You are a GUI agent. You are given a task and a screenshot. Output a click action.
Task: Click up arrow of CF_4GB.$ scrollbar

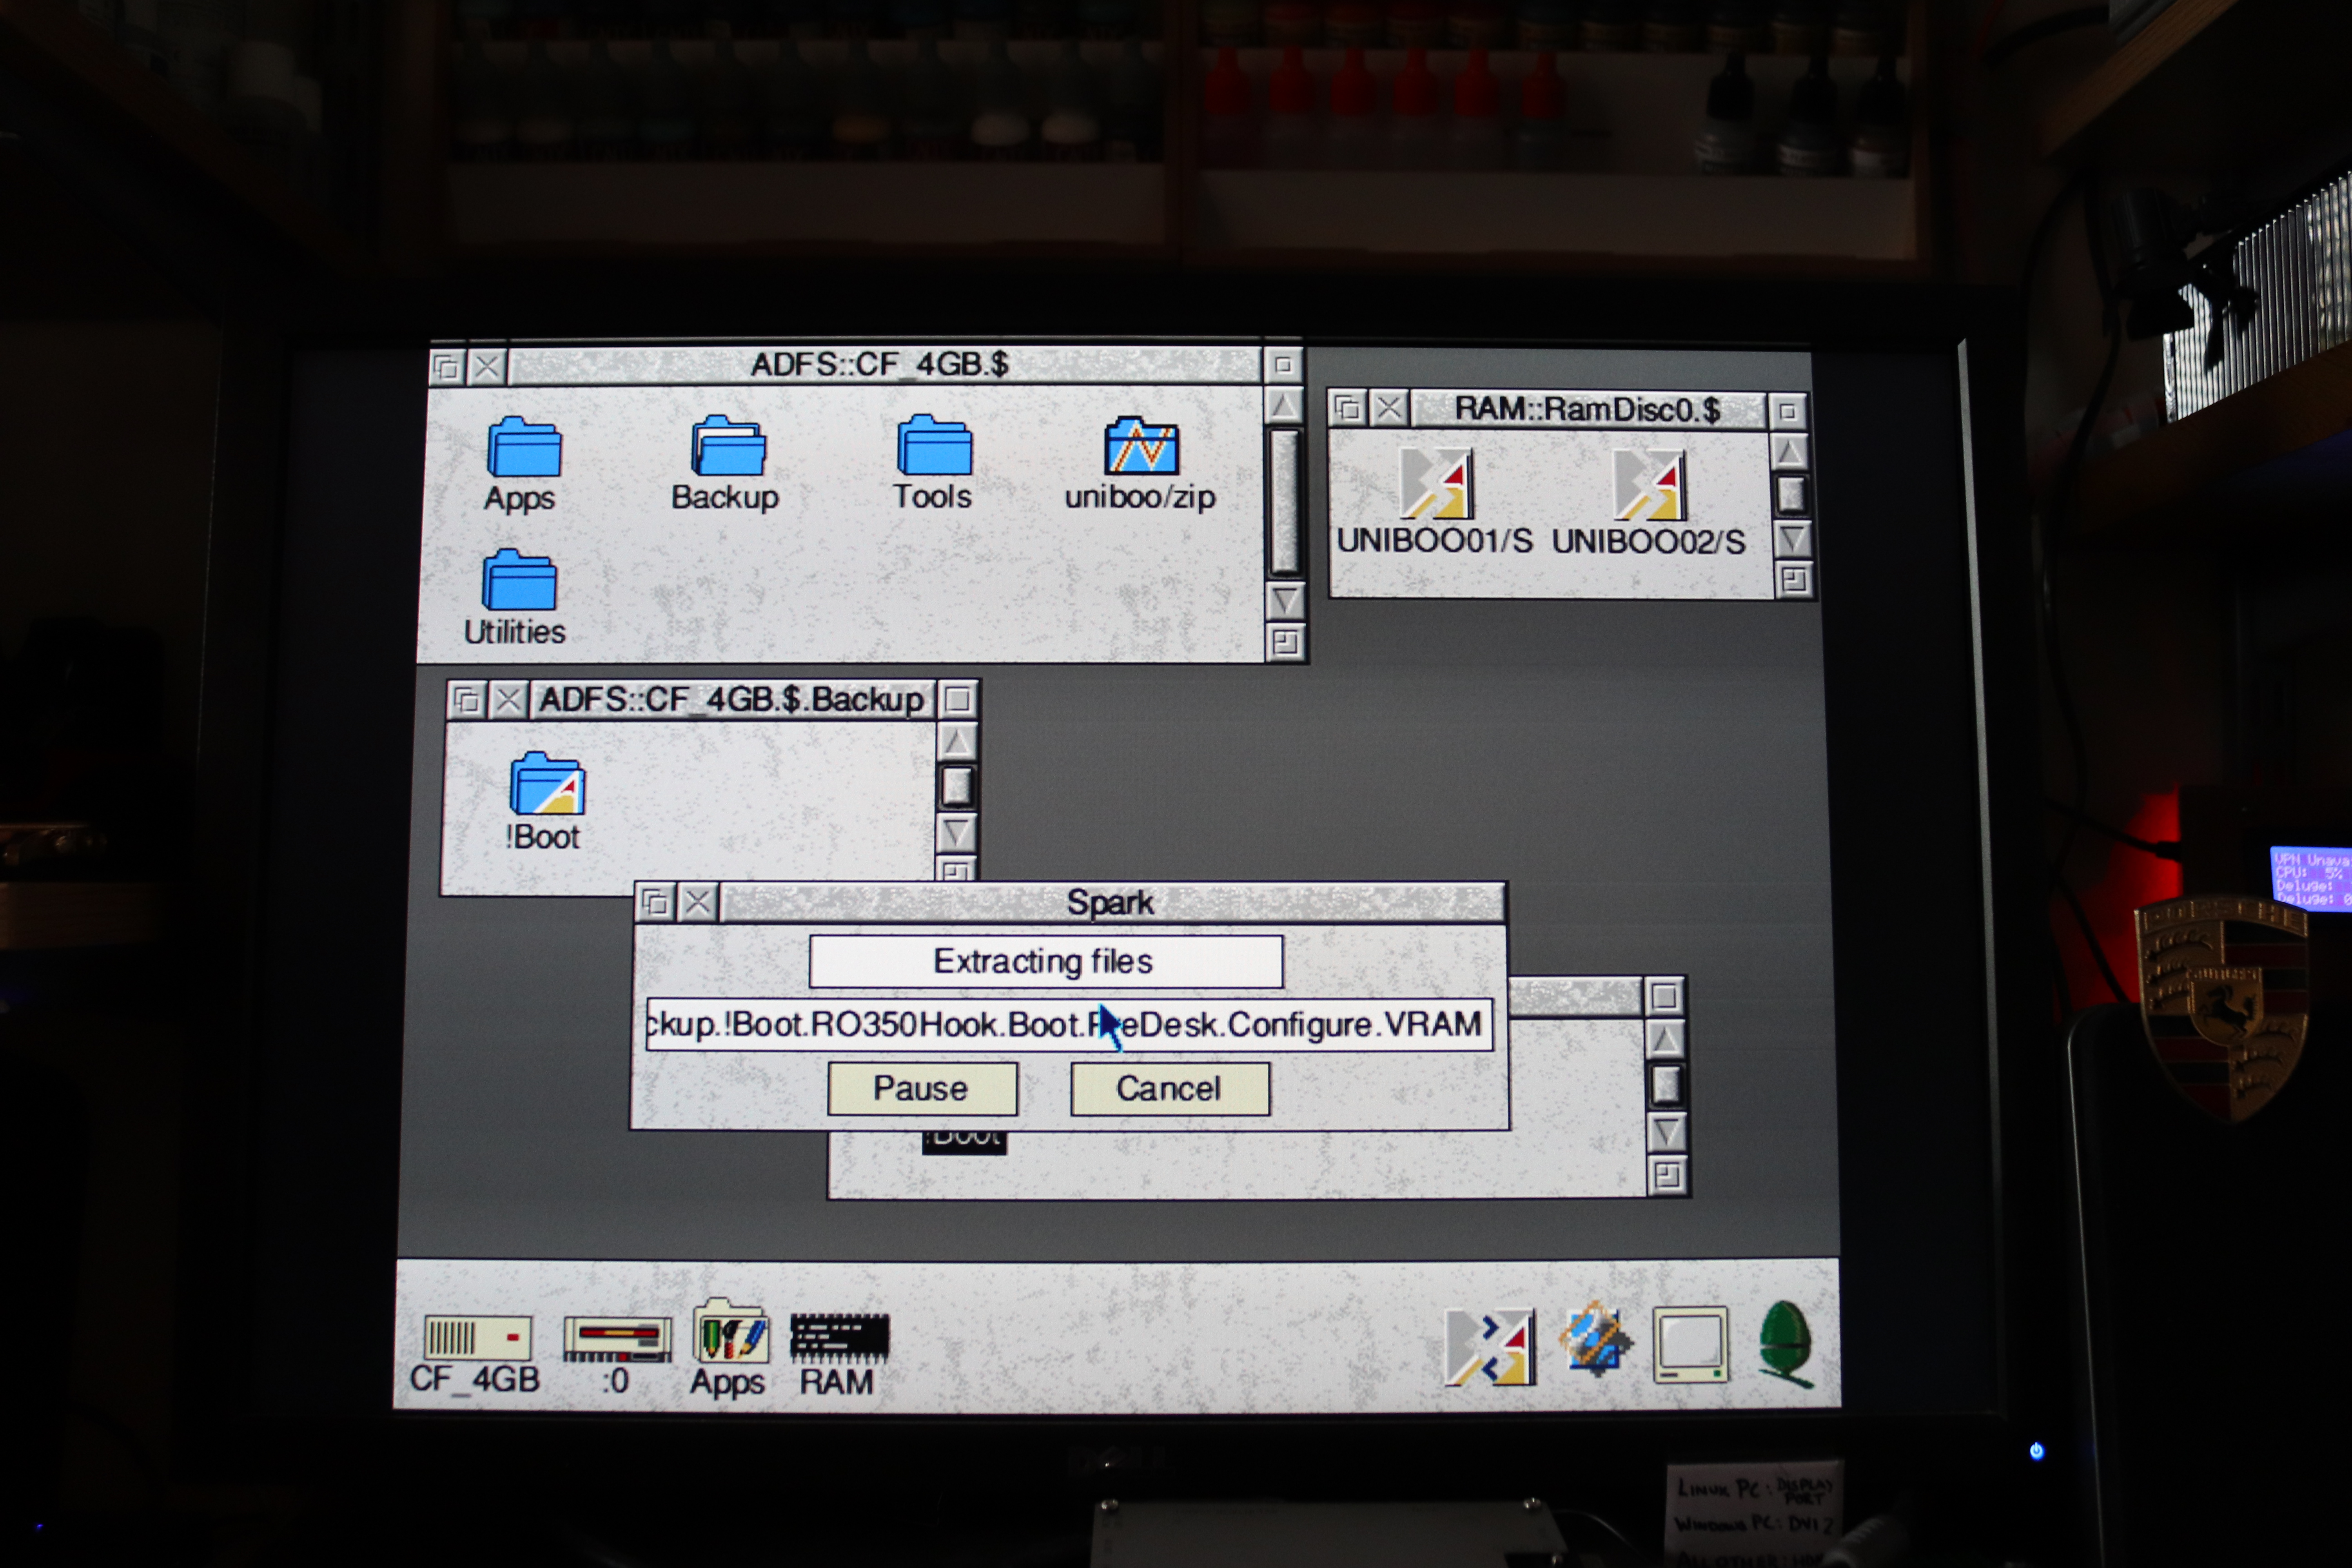tap(1284, 406)
